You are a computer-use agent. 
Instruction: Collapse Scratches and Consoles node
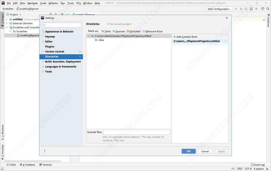pyautogui.click(x=7, y=27)
